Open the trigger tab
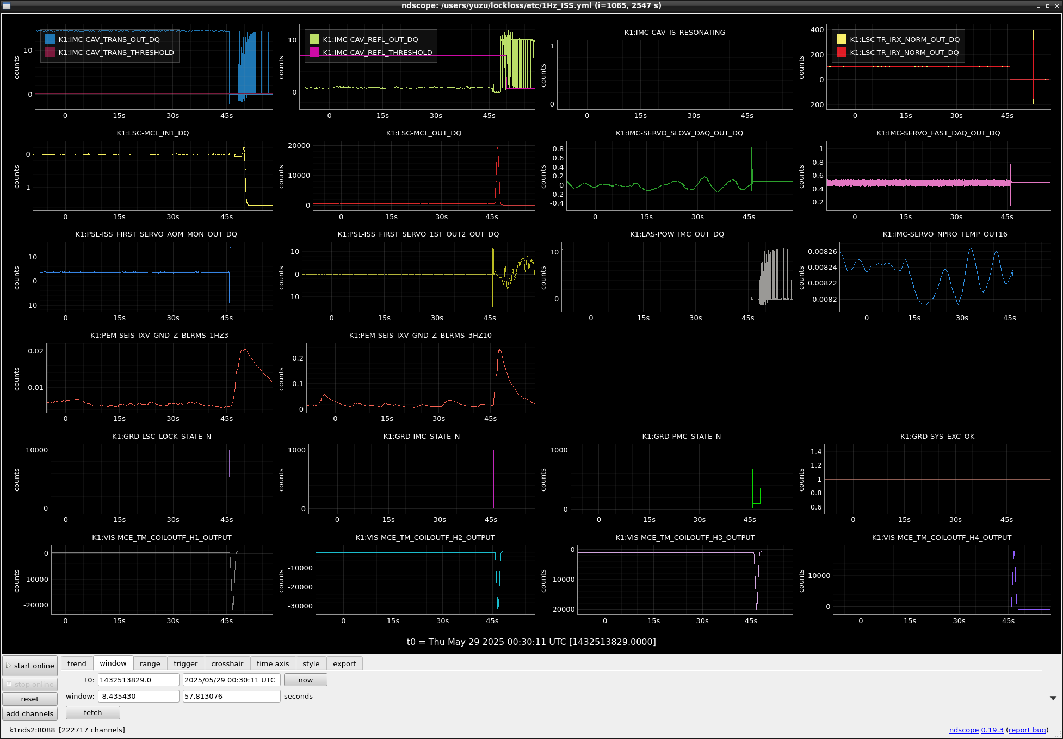This screenshot has height=739, width=1063. pos(186,663)
